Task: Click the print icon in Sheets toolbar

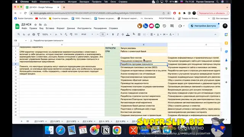Action: tap(34, 34)
